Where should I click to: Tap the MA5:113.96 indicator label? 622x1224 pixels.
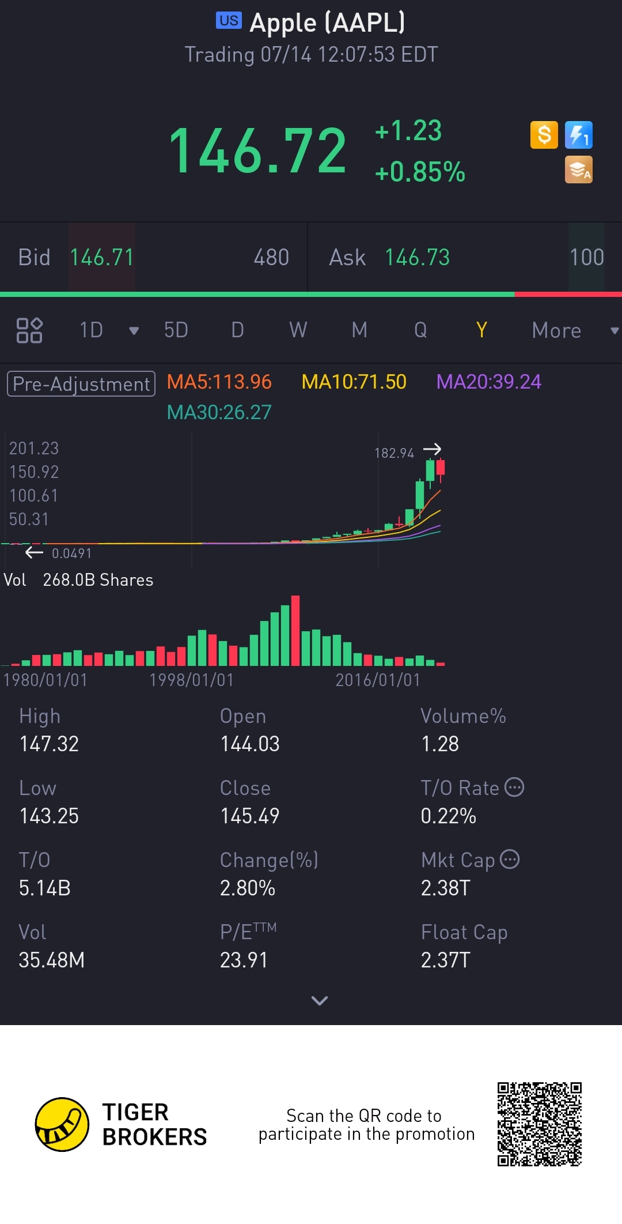pos(219,382)
